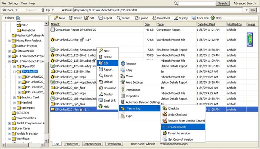Open Permissions from the Edit submenu
This screenshot has height=149, width=260.
(x=140, y=90)
